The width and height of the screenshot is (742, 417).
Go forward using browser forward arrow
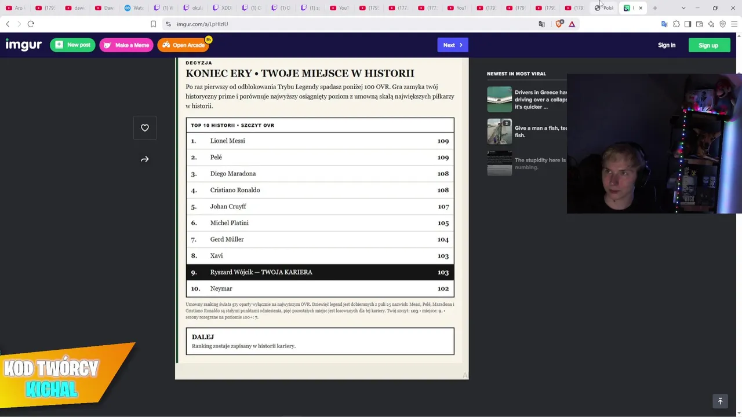(19, 24)
